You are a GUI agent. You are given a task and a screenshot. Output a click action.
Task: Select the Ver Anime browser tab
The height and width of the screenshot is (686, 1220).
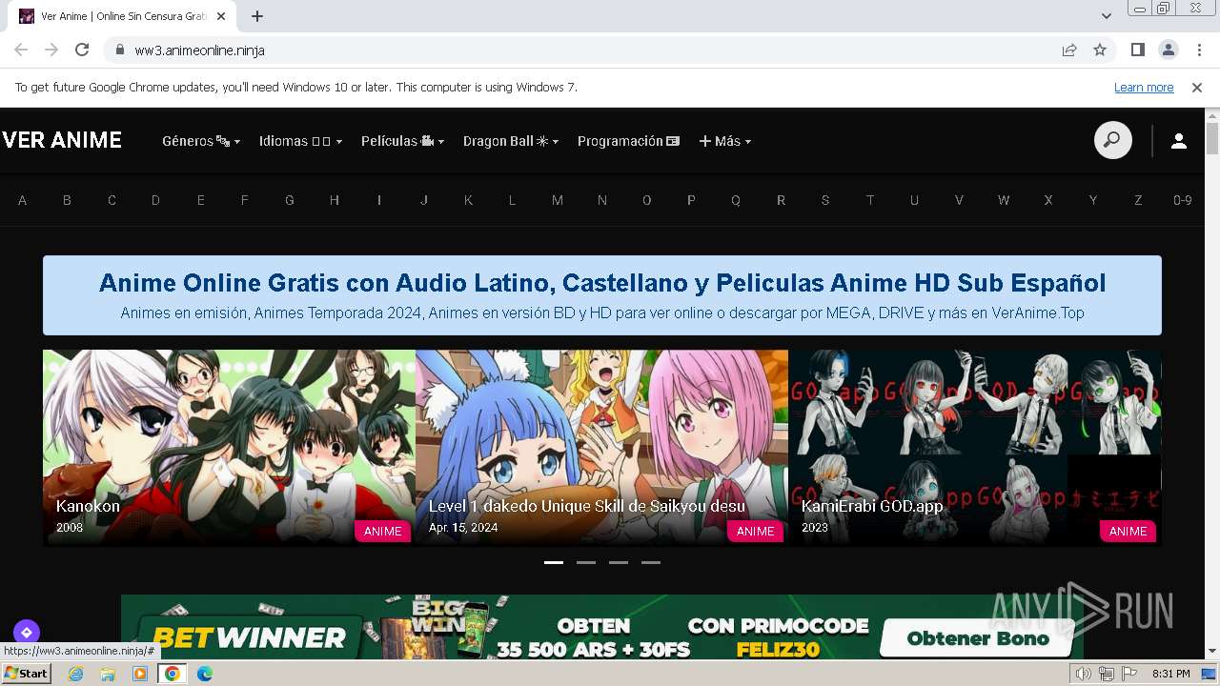124,16
